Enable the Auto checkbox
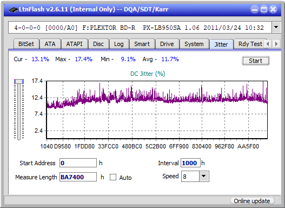The image size is (285, 208). click(x=113, y=177)
